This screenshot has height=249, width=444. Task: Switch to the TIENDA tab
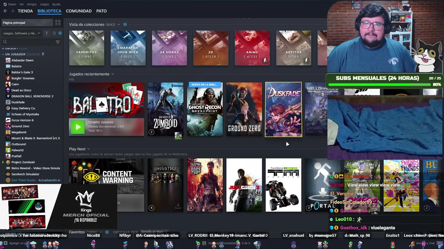coord(25,11)
